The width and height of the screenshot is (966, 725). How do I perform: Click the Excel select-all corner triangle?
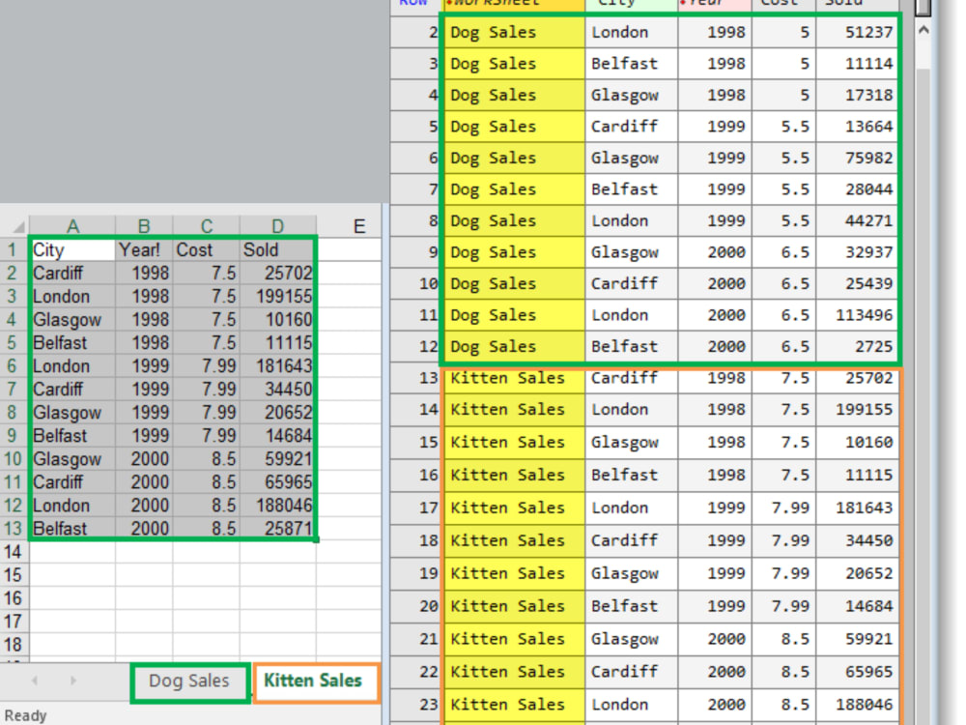click(x=18, y=226)
